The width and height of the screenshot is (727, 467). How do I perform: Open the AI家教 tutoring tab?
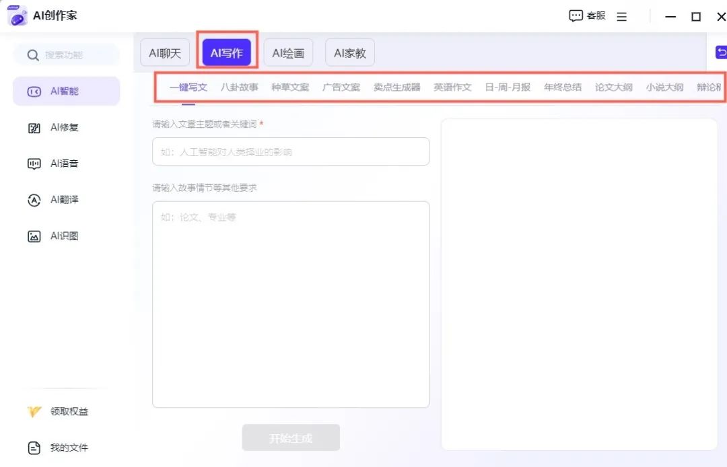(349, 52)
